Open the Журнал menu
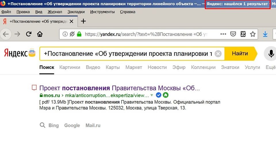The image size is (276, 158). pos(55,12)
